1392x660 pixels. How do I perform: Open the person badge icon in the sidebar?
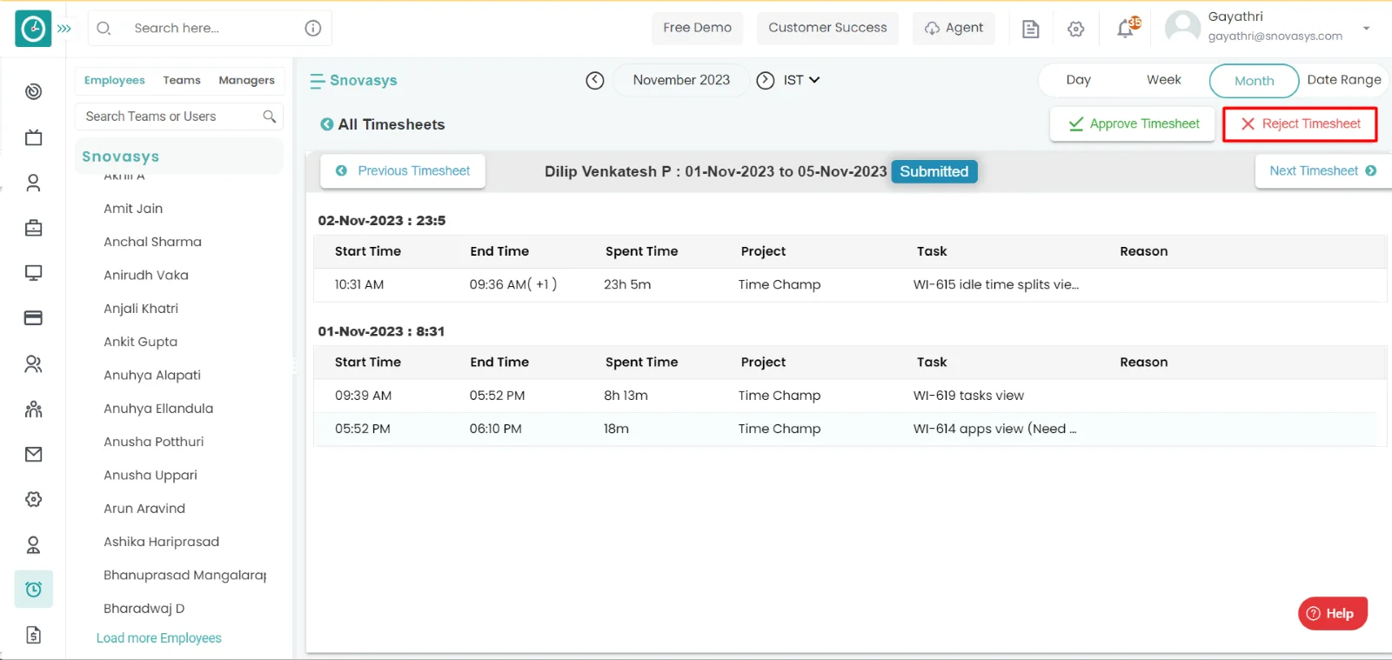tap(34, 544)
